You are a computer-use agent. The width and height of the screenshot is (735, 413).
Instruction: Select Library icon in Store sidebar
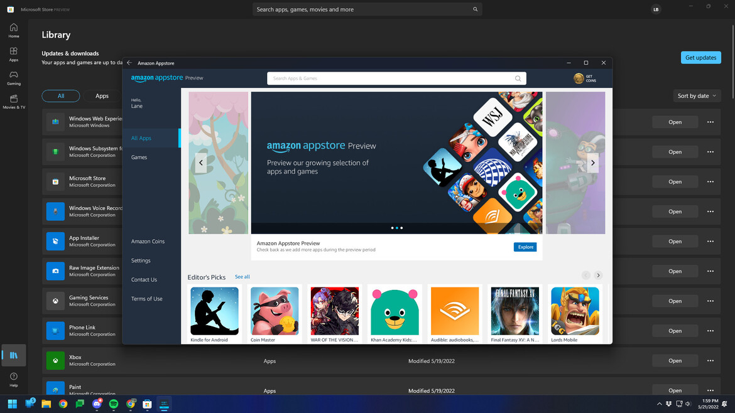(x=14, y=355)
